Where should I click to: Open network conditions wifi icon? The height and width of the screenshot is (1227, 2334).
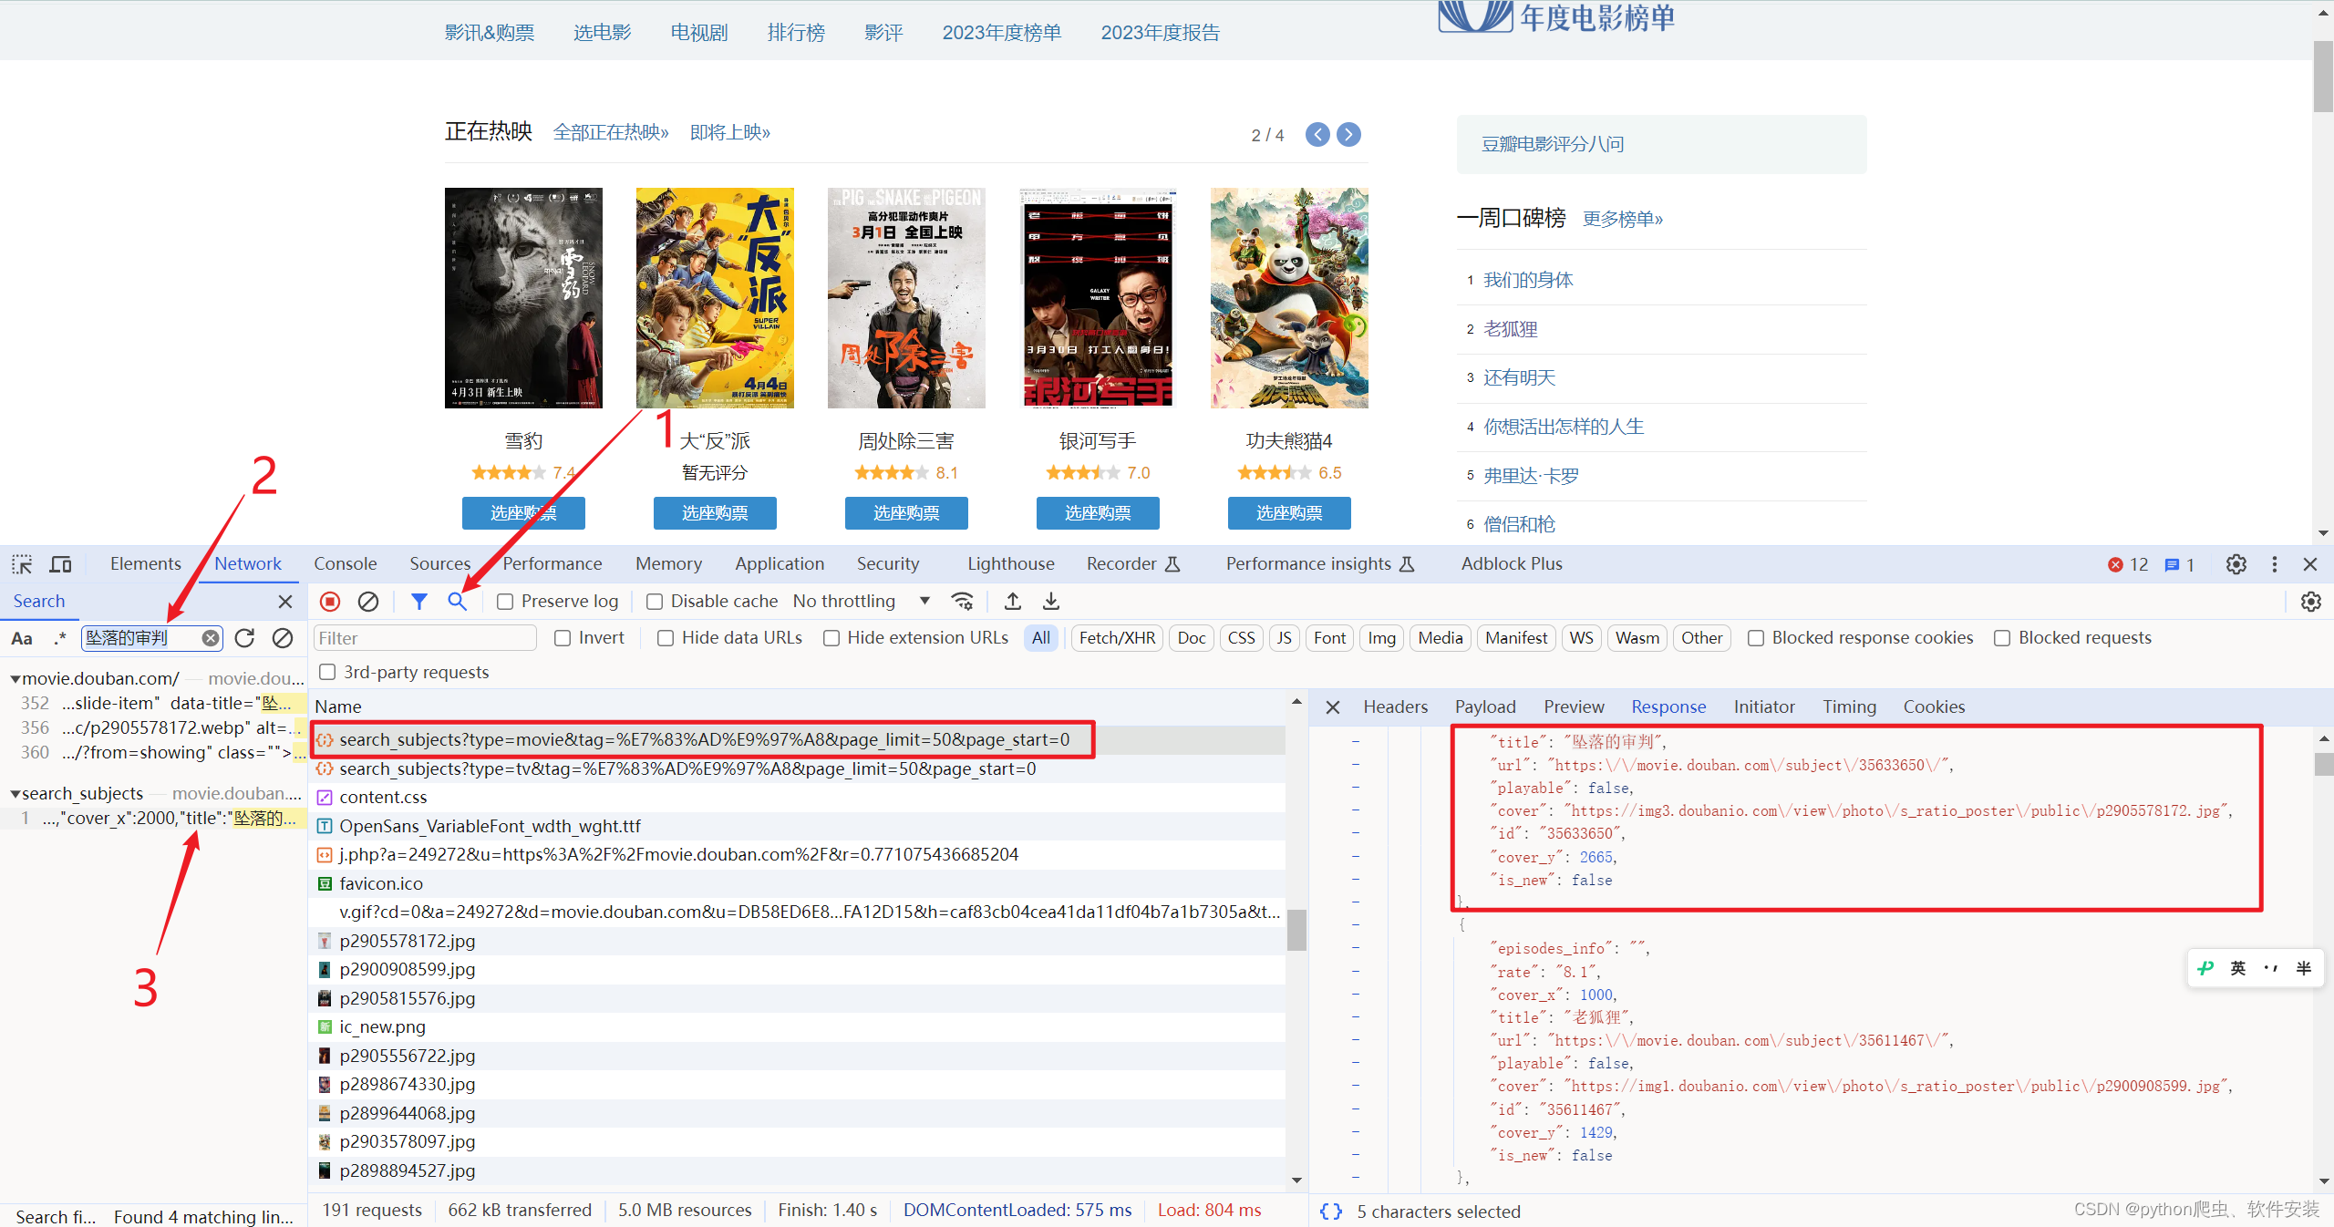pyautogui.click(x=962, y=602)
